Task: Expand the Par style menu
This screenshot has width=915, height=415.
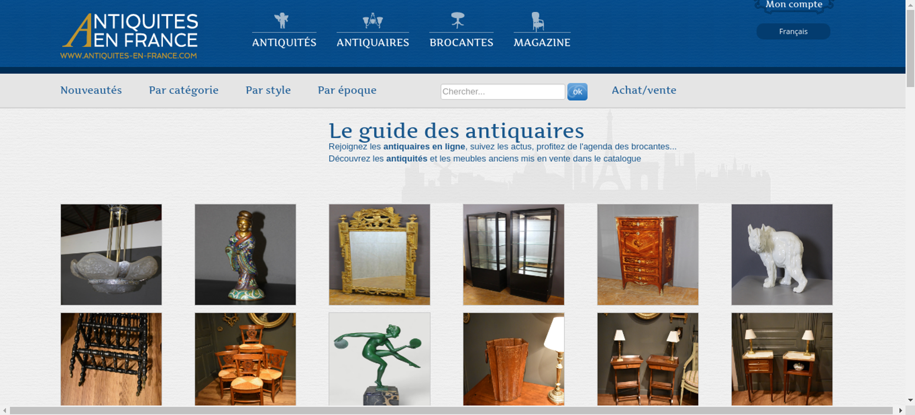Action: 268,90
